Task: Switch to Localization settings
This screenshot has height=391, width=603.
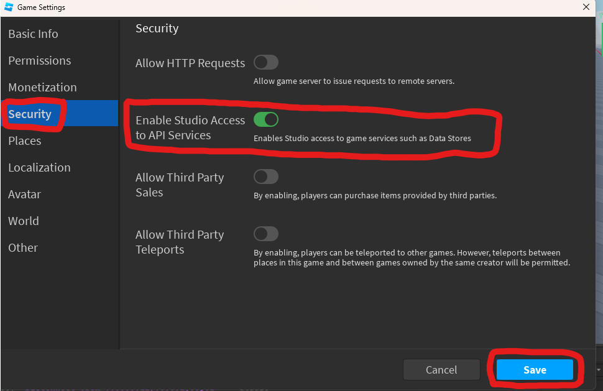Action: click(39, 167)
